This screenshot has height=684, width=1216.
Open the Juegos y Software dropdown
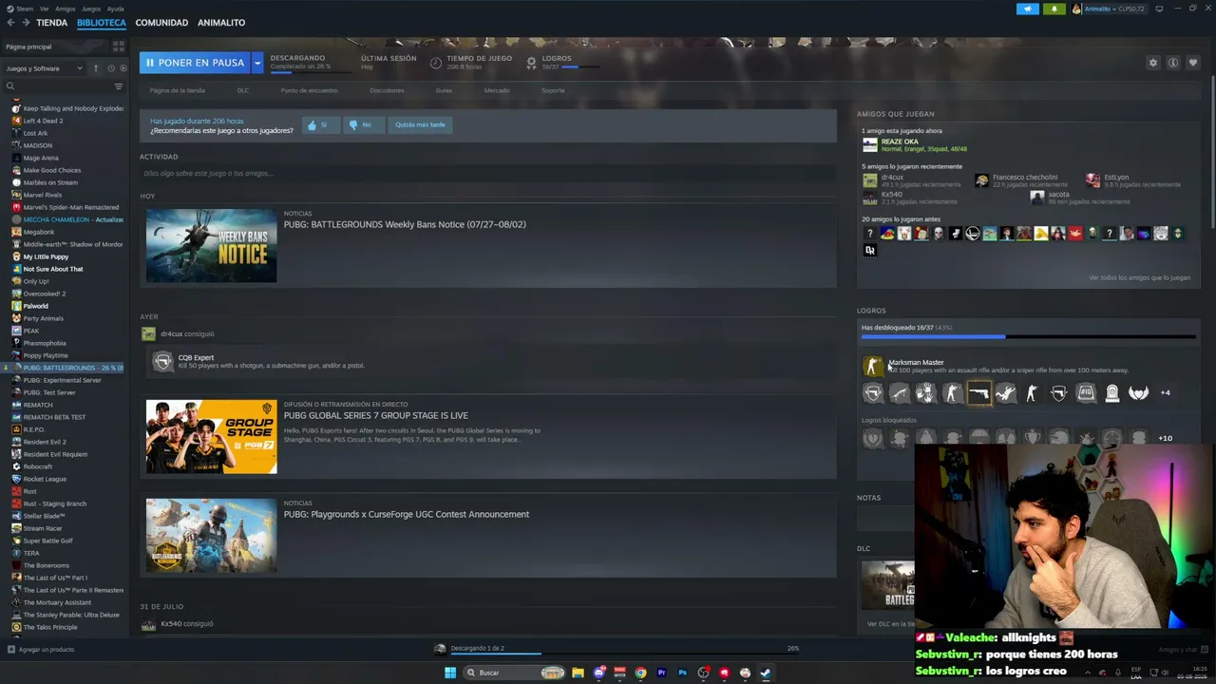pyautogui.click(x=45, y=68)
